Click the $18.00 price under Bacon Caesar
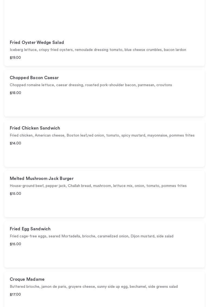This screenshot has width=209, height=307. (x=15, y=93)
